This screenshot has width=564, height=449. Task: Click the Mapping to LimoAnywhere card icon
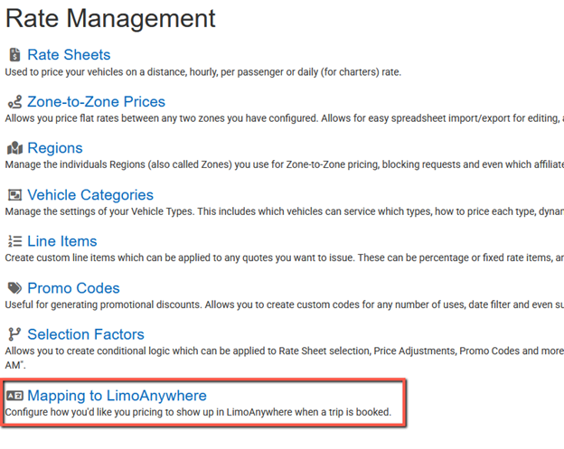click(14, 396)
